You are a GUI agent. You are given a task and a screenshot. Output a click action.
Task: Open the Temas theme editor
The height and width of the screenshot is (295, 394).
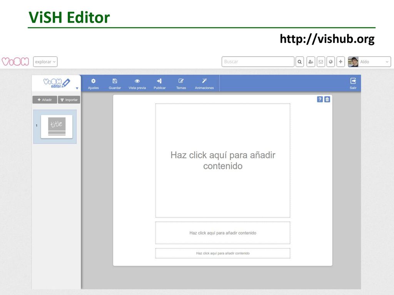pyautogui.click(x=181, y=83)
